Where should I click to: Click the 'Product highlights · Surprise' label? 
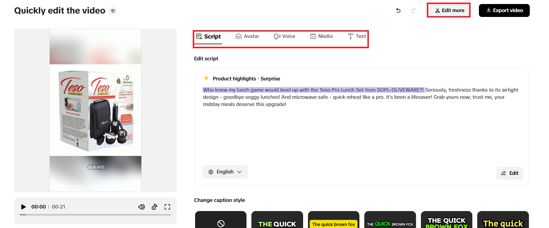246,79
